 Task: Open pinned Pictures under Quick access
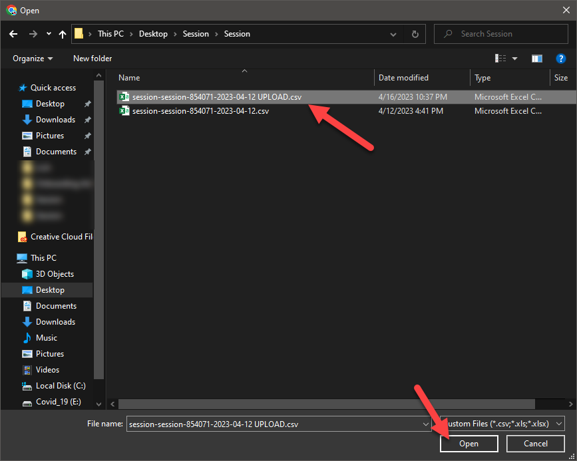point(50,136)
